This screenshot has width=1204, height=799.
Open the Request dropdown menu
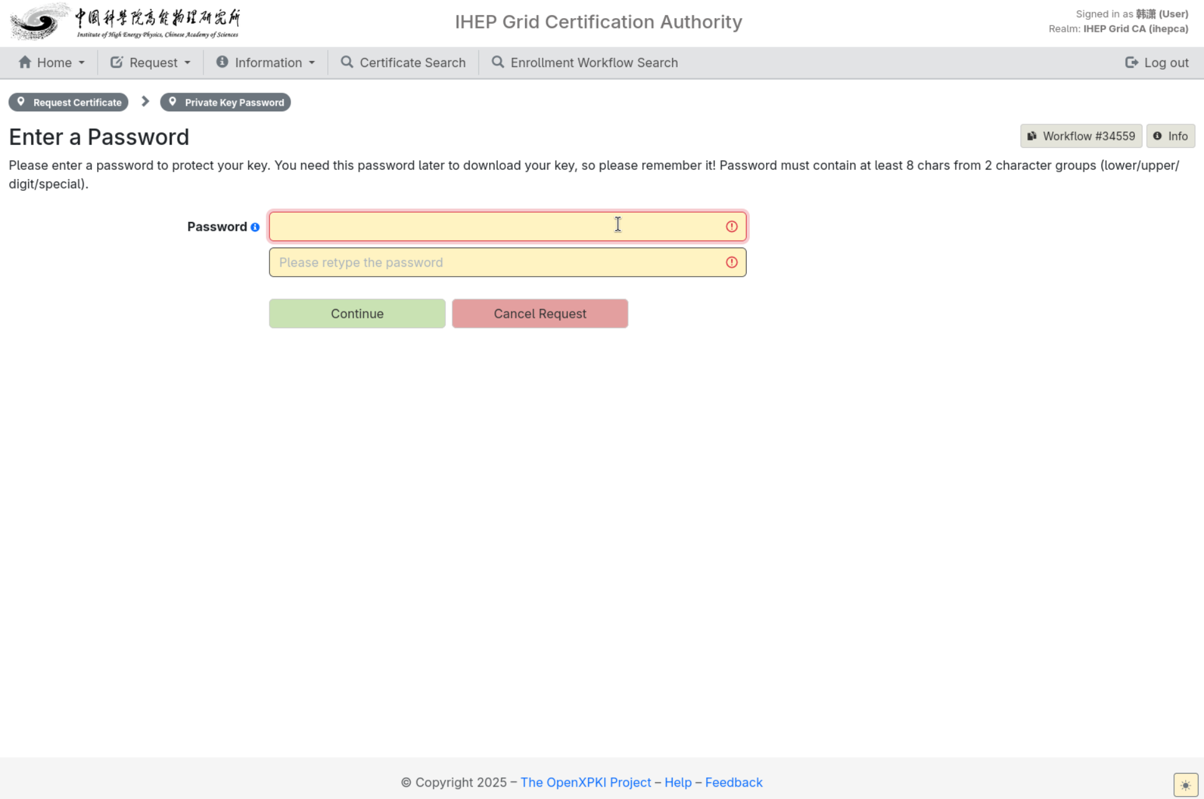[151, 63]
